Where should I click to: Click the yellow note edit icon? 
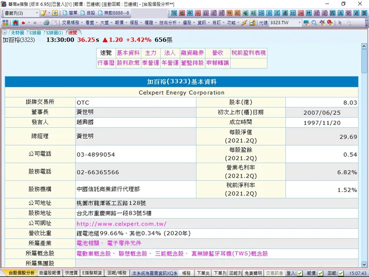(x=43, y=13)
